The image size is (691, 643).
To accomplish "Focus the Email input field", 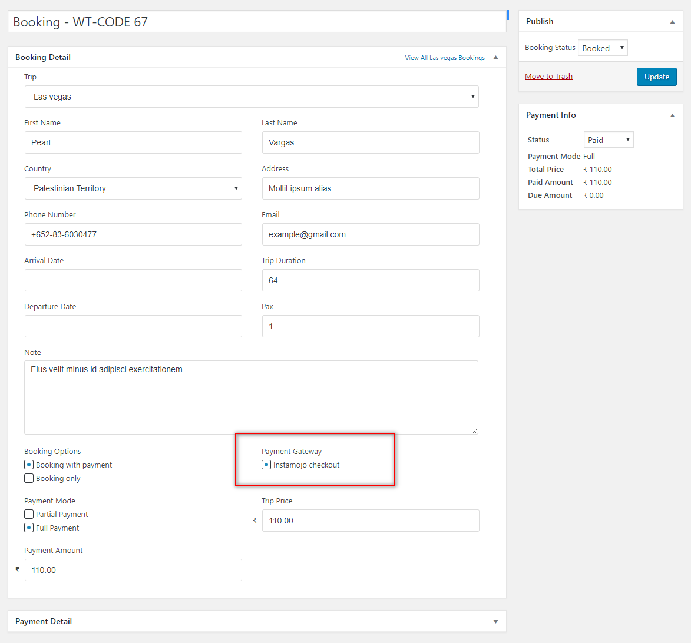I will [x=371, y=234].
